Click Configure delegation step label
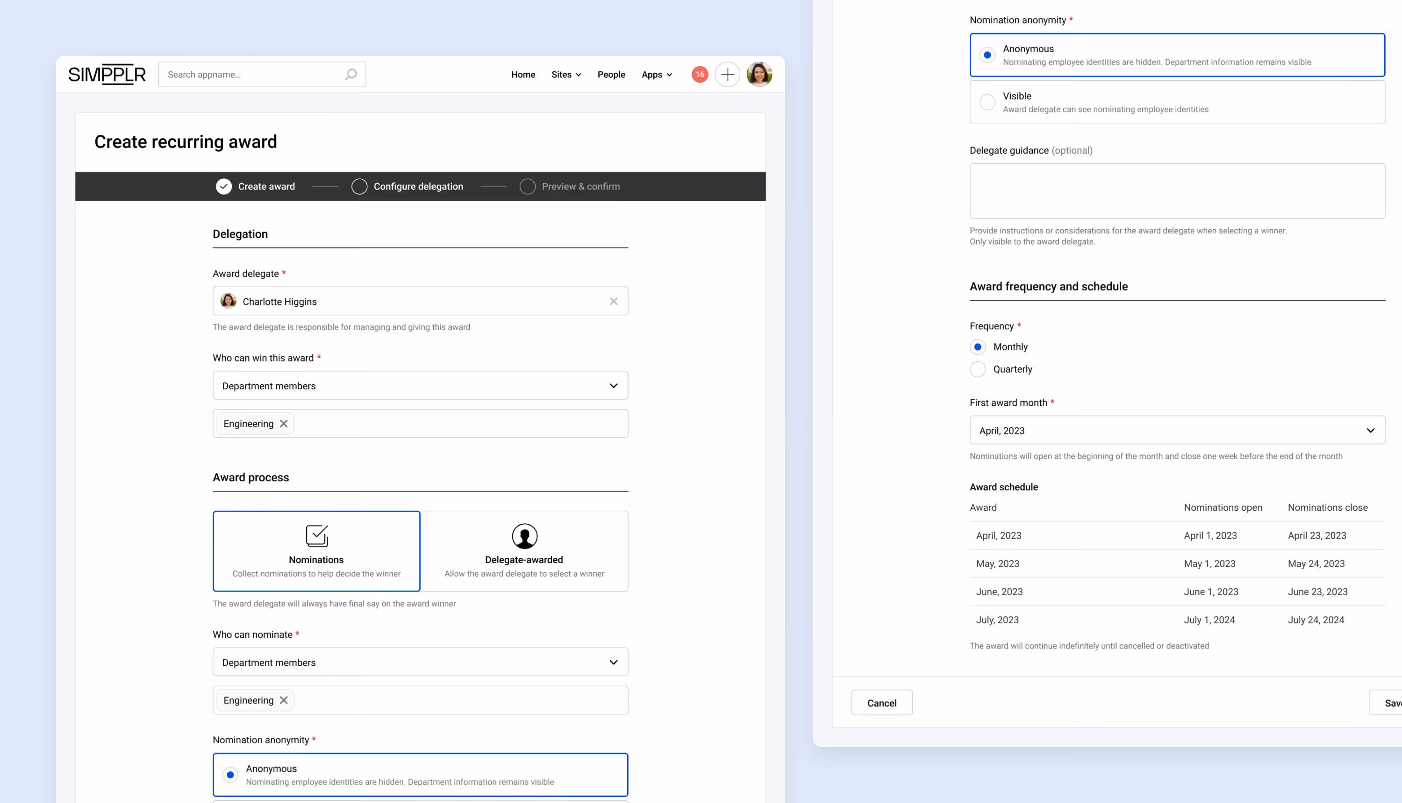The width and height of the screenshot is (1402, 803). pyautogui.click(x=418, y=186)
